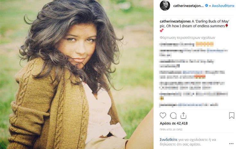The height and width of the screenshot is (149, 236).
Task: Click blurred blue mention in second comment
Action: 217,50
